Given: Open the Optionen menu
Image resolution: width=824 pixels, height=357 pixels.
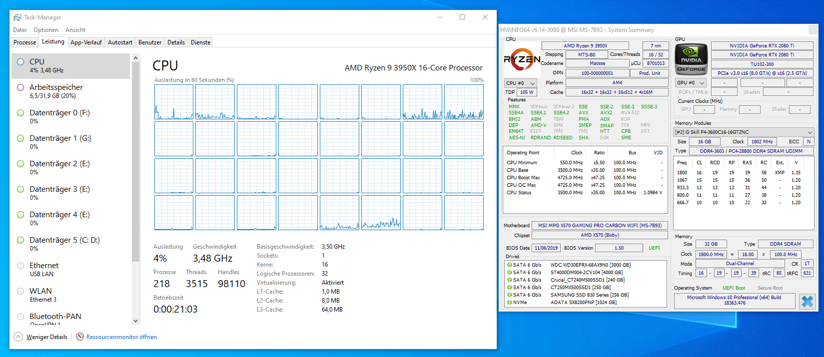Looking at the screenshot, I should click(46, 30).
